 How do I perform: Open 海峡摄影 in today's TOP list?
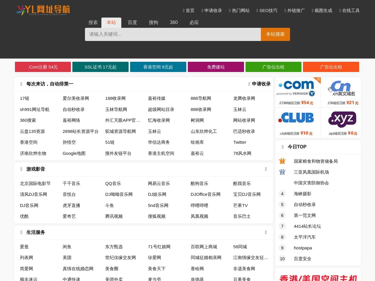coord(302,194)
